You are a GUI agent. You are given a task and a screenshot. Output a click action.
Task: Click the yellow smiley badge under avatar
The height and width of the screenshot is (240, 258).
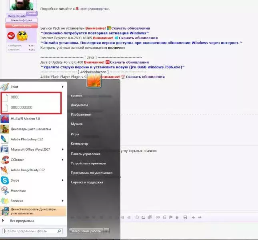point(22,36)
